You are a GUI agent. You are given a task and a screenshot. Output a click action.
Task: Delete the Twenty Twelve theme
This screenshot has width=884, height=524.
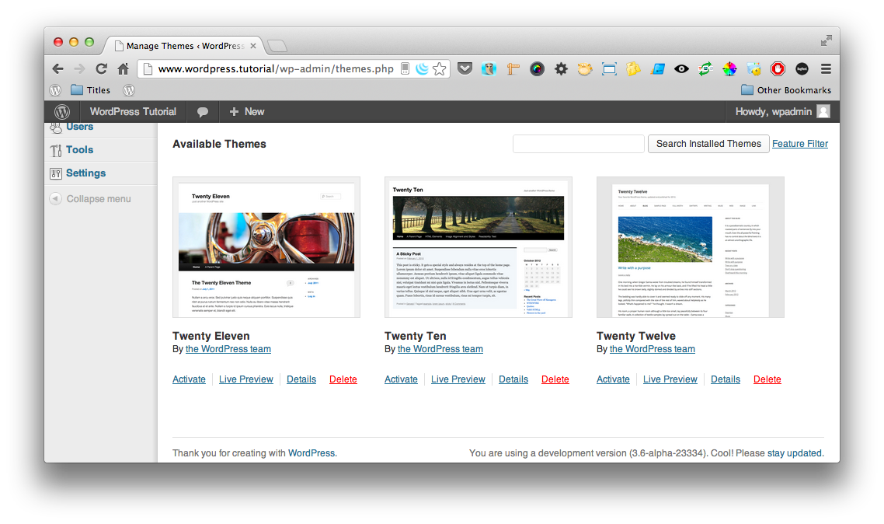click(767, 379)
